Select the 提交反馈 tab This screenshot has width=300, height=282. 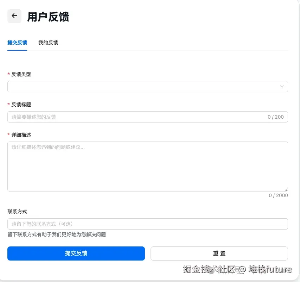[17, 43]
